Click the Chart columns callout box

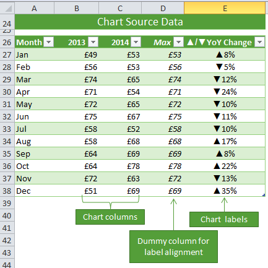pyautogui.click(x=110, y=217)
